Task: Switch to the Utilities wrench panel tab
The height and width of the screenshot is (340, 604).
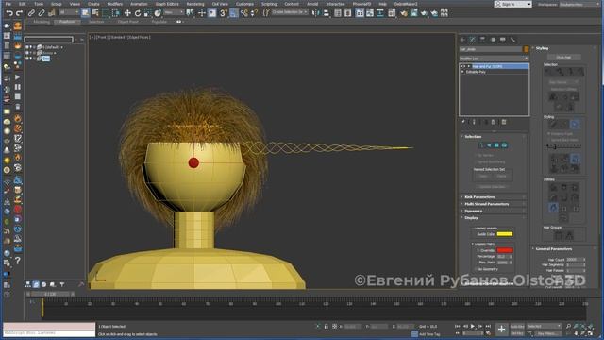Action: pyautogui.click(x=512, y=40)
